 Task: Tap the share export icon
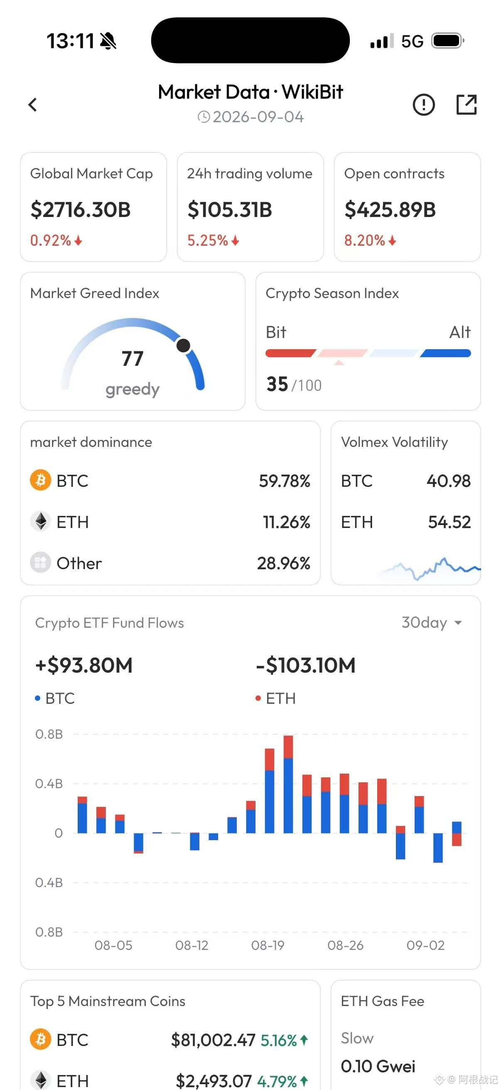(467, 104)
